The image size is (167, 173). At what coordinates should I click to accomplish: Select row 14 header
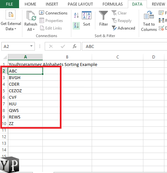pyautogui.click(x=4, y=150)
